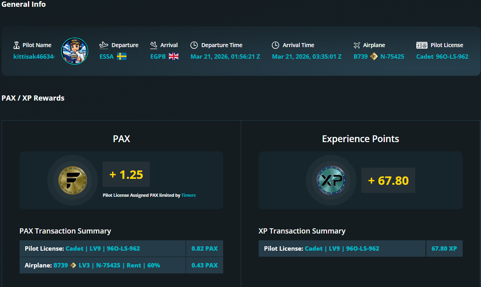The height and width of the screenshot is (287, 481).
Task: Open arrival airport EGPB
Action: (x=158, y=56)
